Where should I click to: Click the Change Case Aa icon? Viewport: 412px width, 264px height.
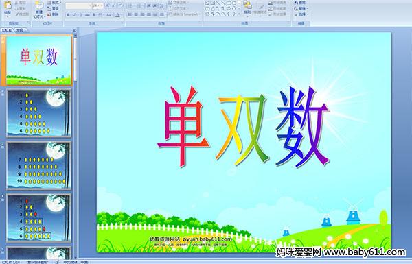[108, 15]
